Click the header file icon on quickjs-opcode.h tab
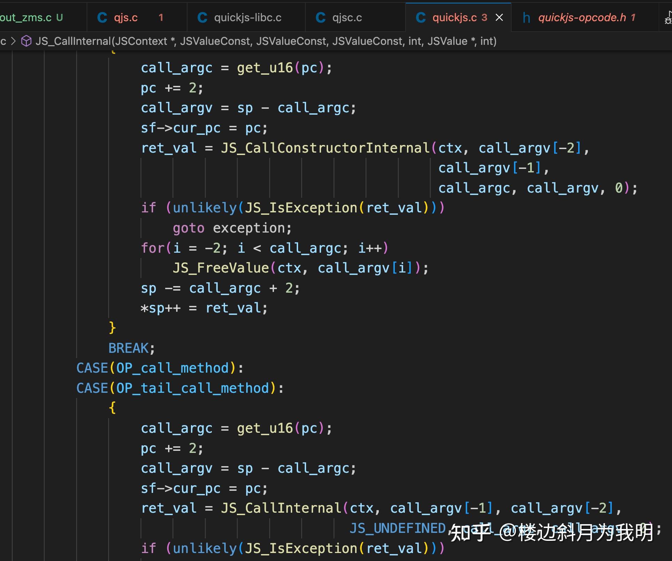The height and width of the screenshot is (561, 672). (526, 17)
